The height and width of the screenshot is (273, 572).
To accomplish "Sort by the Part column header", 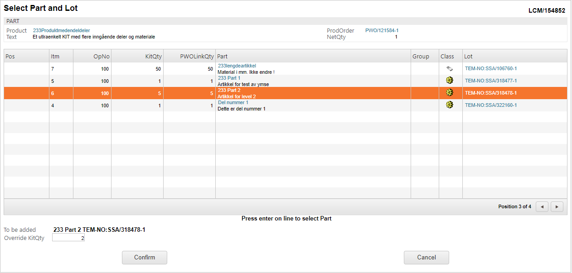I will (x=223, y=56).
